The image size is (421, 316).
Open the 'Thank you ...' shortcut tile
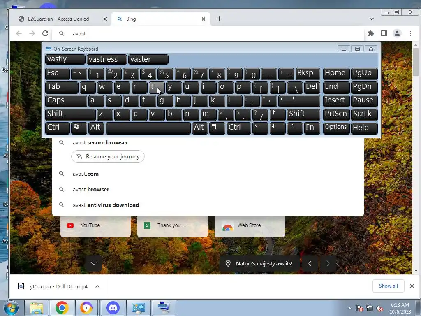tap(173, 226)
